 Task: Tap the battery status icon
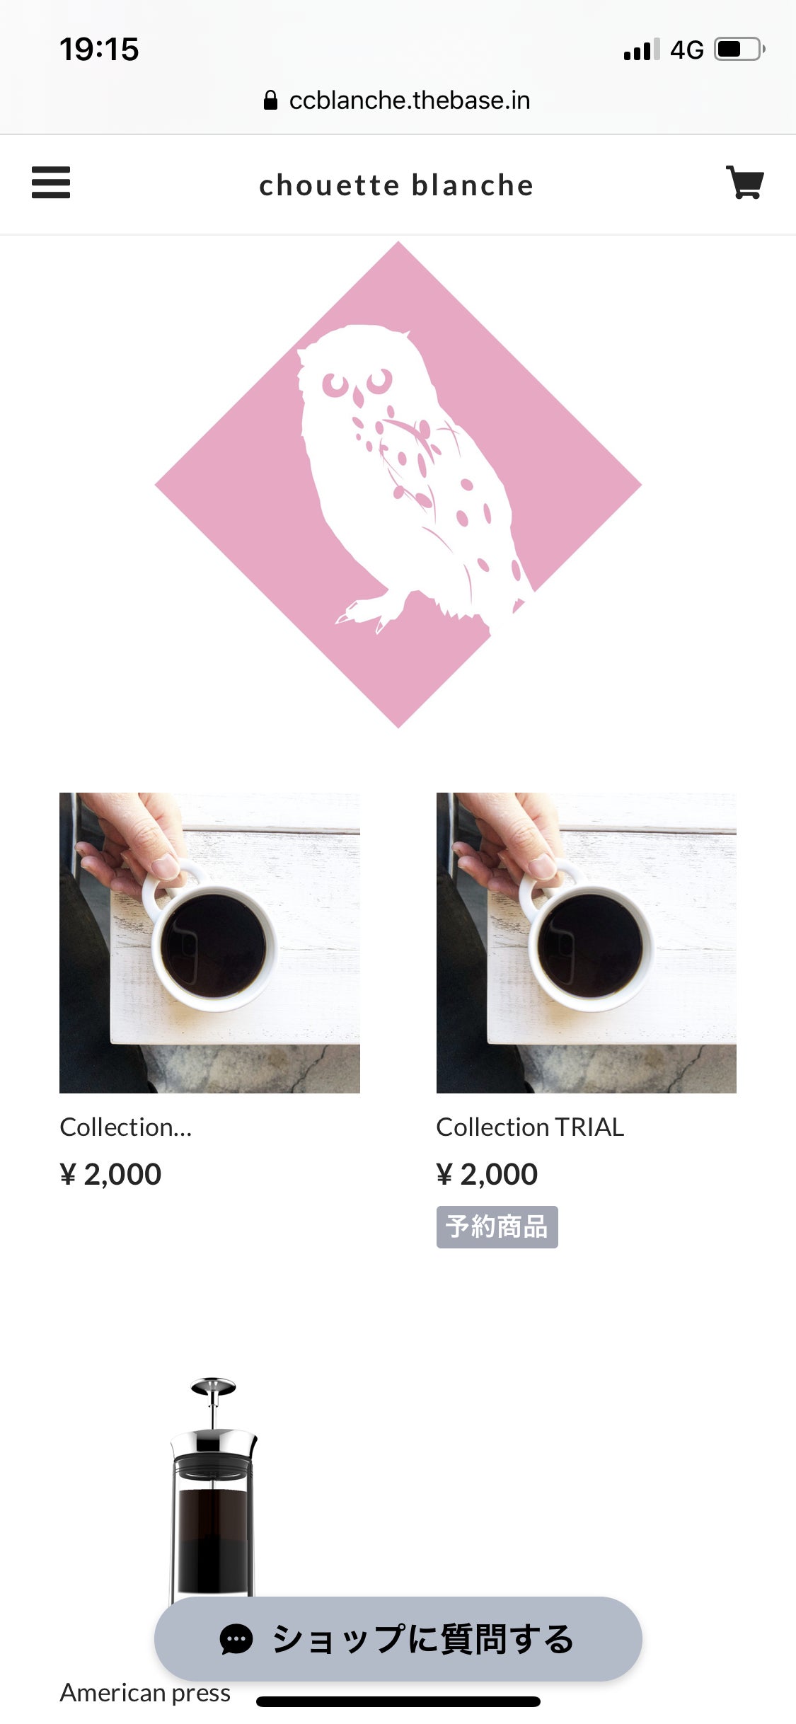coord(740,50)
